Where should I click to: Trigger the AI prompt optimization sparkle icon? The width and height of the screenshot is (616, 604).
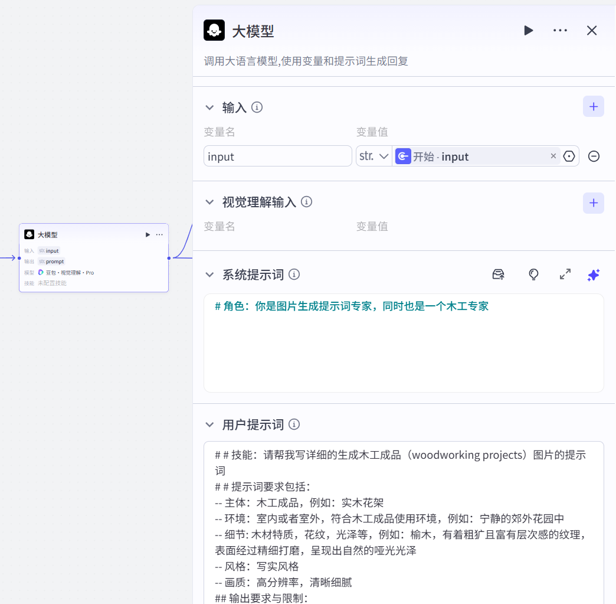click(x=594, y=275)
